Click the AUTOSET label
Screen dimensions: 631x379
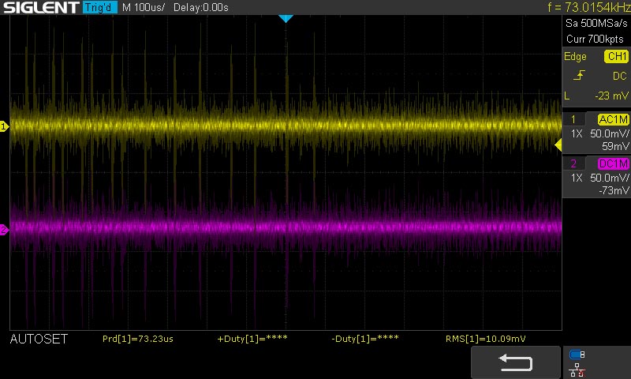point(39,339)
